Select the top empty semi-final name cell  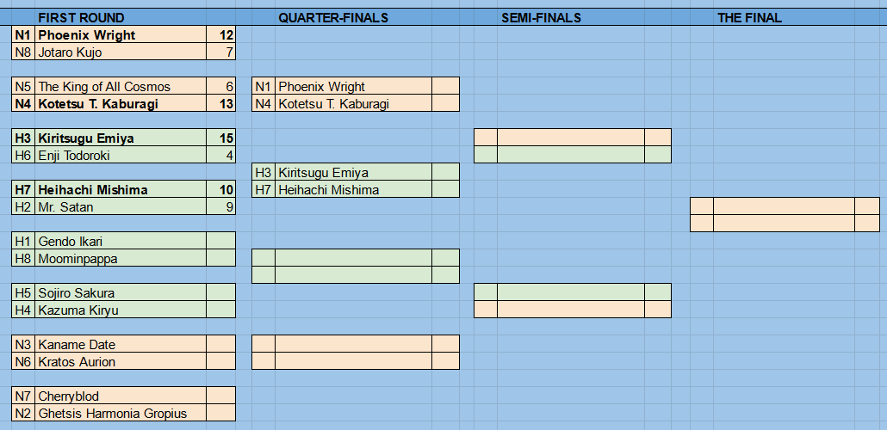(x=571, y=138)
